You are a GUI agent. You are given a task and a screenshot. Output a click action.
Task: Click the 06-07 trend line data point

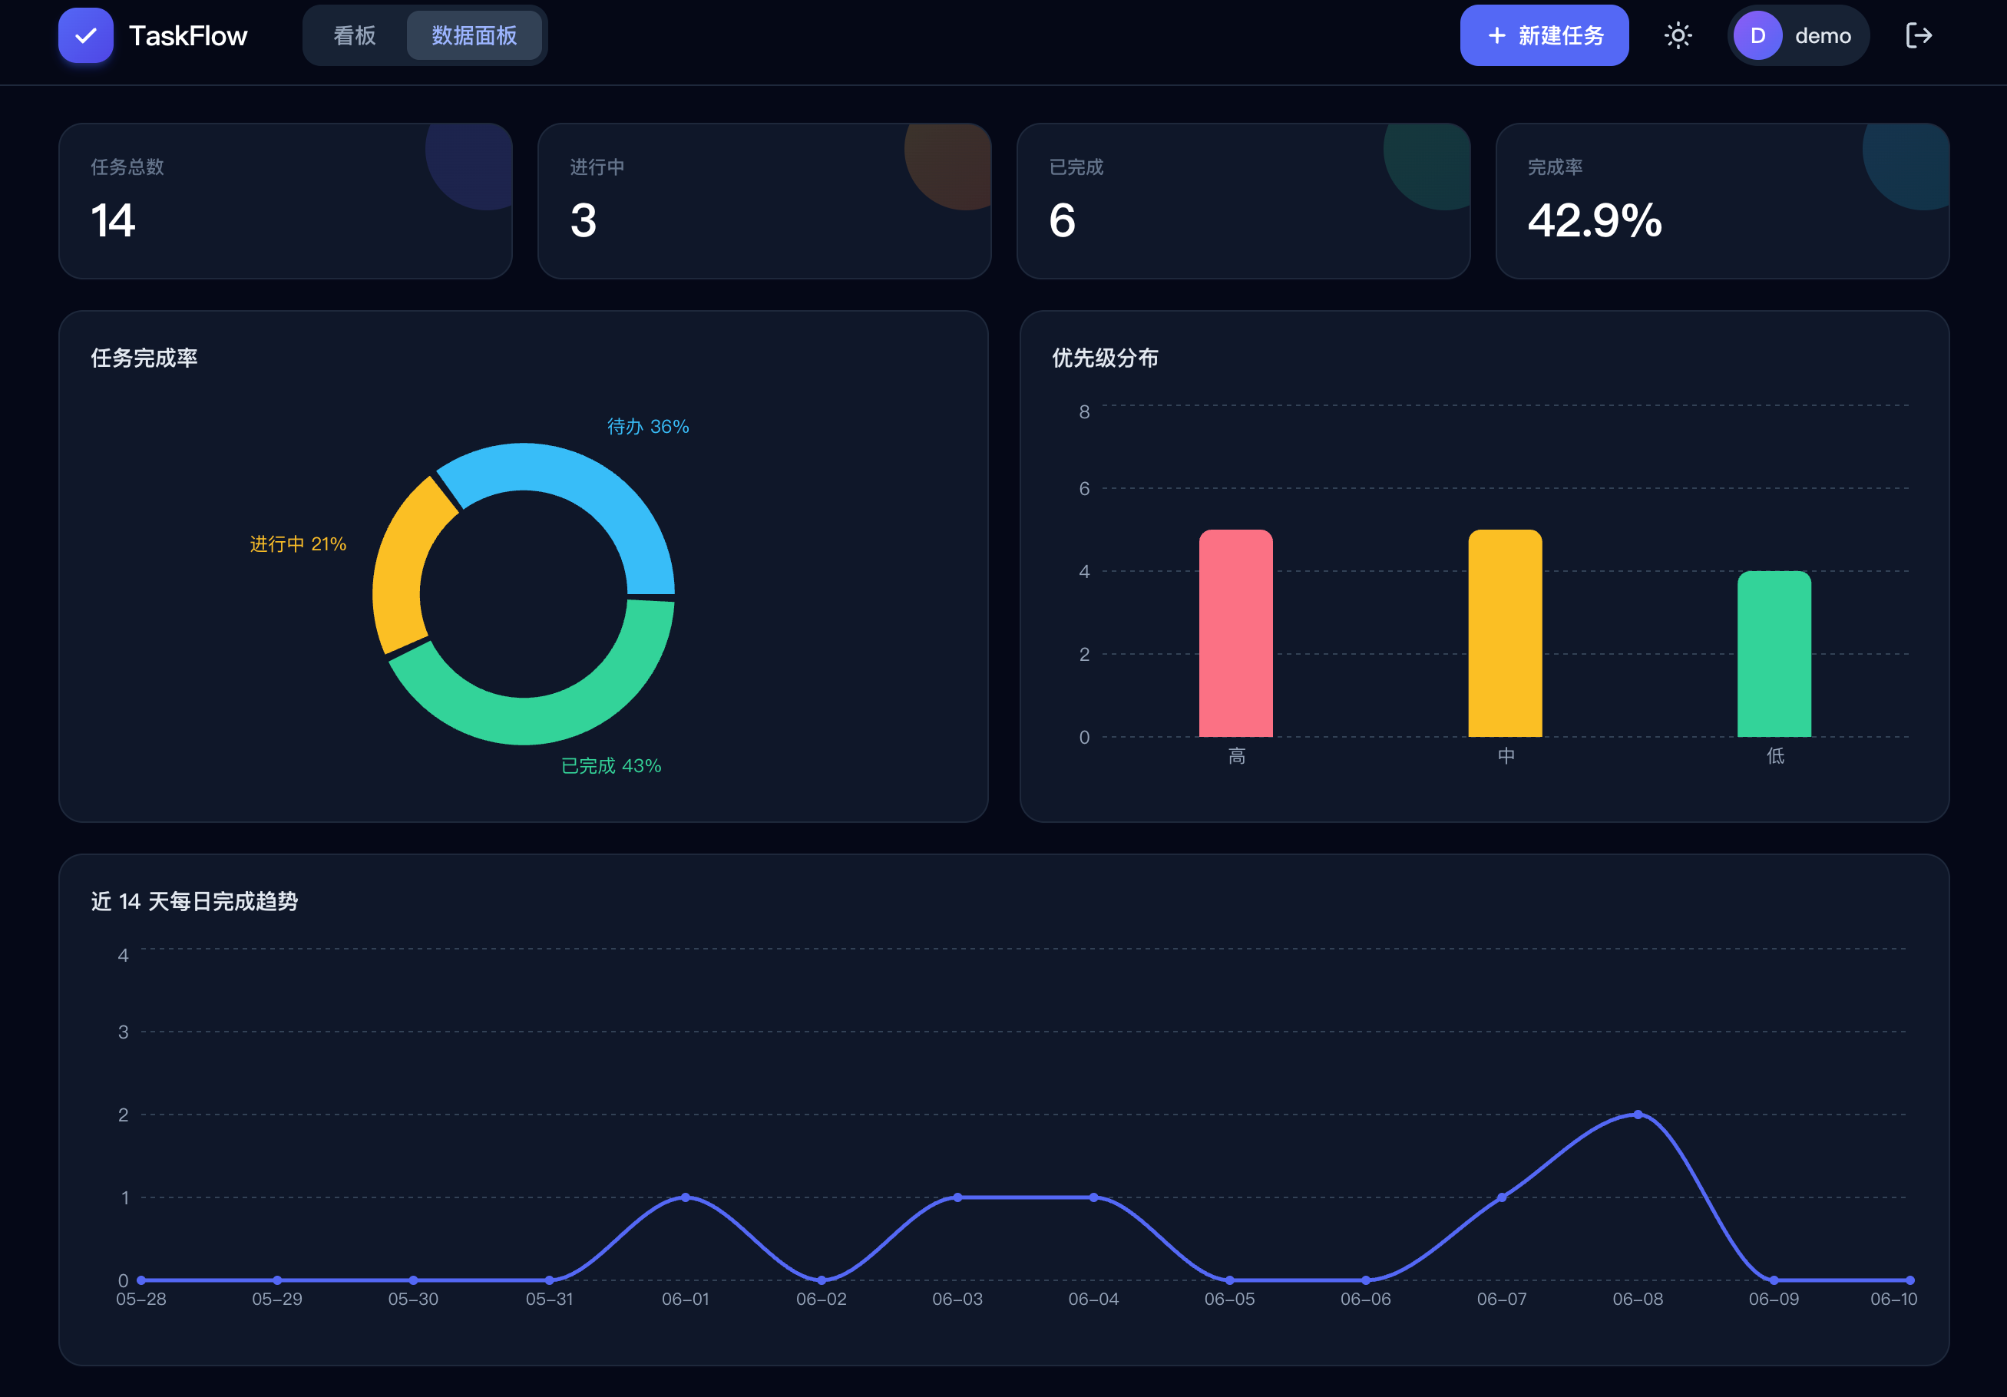(1502, 1197)
